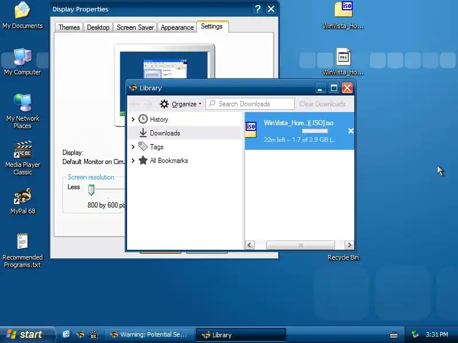Open the second WinVista_Ho file icon
Screen dimensions: 458x343
pyautogui.click(x=343, y=62)
